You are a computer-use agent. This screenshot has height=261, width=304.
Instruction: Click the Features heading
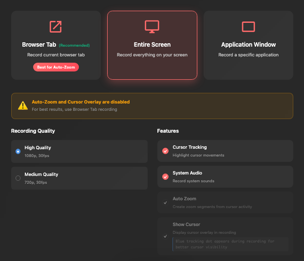coord(168,131)
